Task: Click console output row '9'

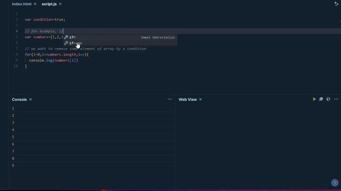Action: (92, 166)
